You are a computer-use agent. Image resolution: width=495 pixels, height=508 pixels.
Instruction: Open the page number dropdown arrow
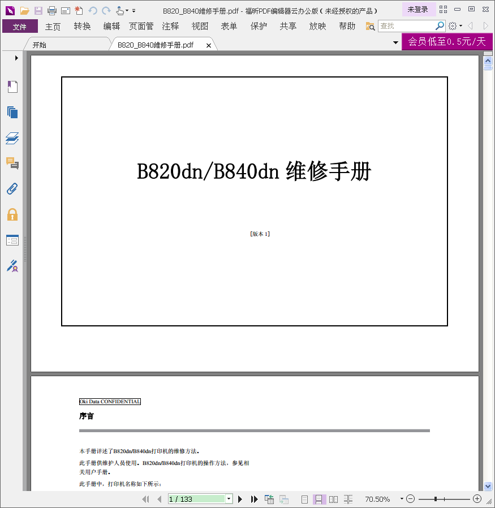click(229, 499)
